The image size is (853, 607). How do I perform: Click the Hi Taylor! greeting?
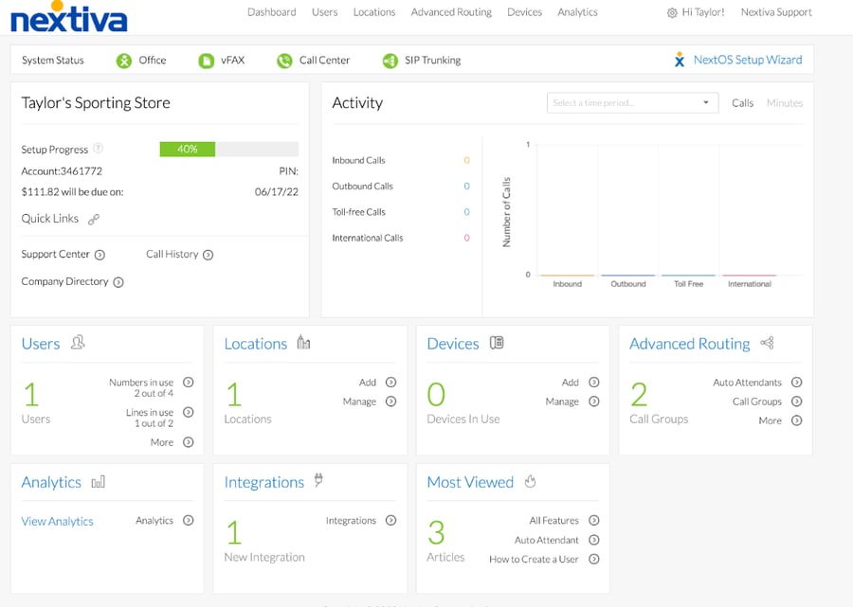[x=703, y=12]
